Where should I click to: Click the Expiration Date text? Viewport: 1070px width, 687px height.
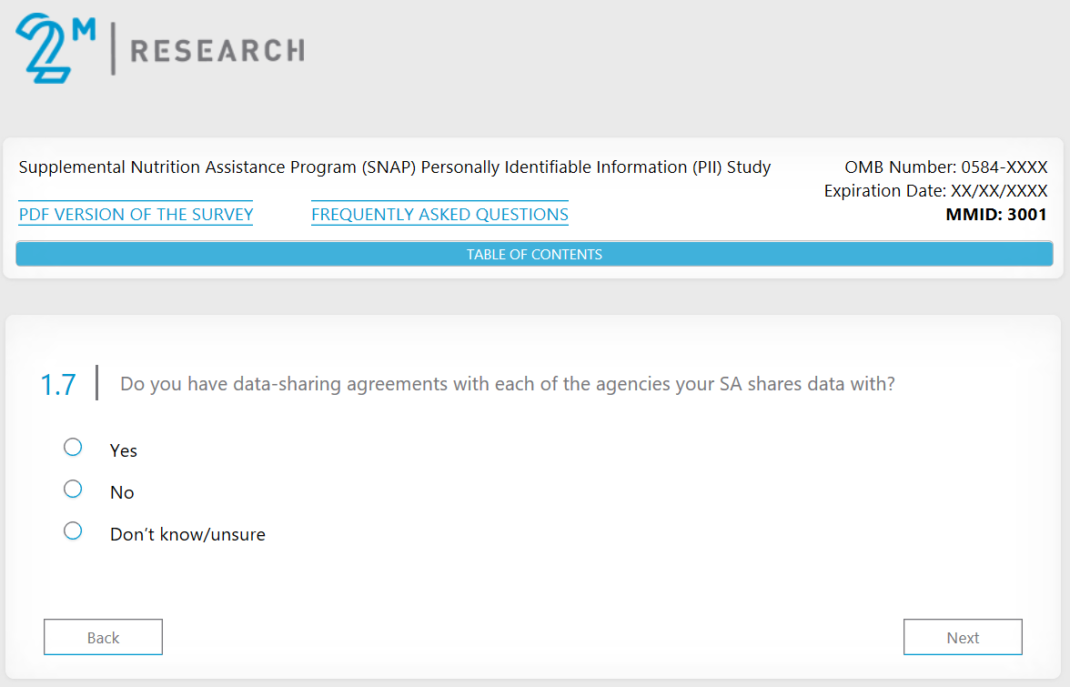pos(935,191)
